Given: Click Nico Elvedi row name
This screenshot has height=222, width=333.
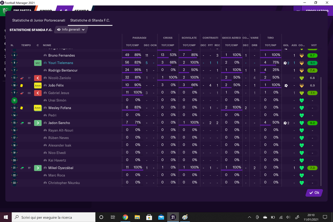Looking at the screenshot, I should click(x=57, y=153).
